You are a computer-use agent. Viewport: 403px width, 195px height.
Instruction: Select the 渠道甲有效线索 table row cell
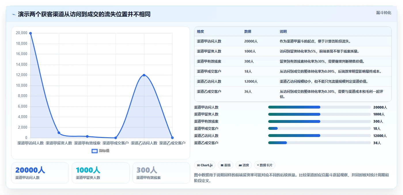click(209, 61)
